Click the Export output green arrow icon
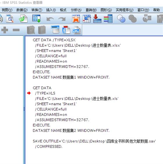 [23, 19]
